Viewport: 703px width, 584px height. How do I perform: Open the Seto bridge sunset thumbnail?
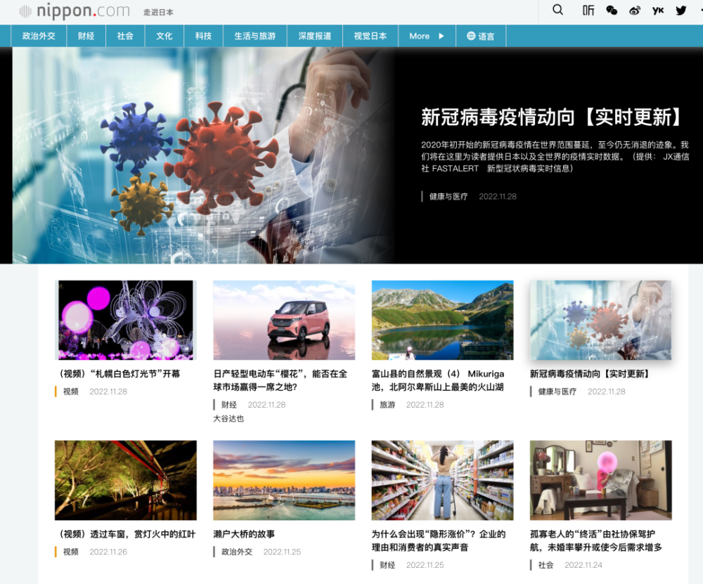pos(284,480)
